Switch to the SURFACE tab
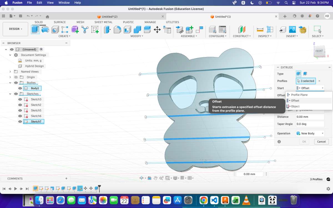333x208 pixels. click(x=60, y=22)
